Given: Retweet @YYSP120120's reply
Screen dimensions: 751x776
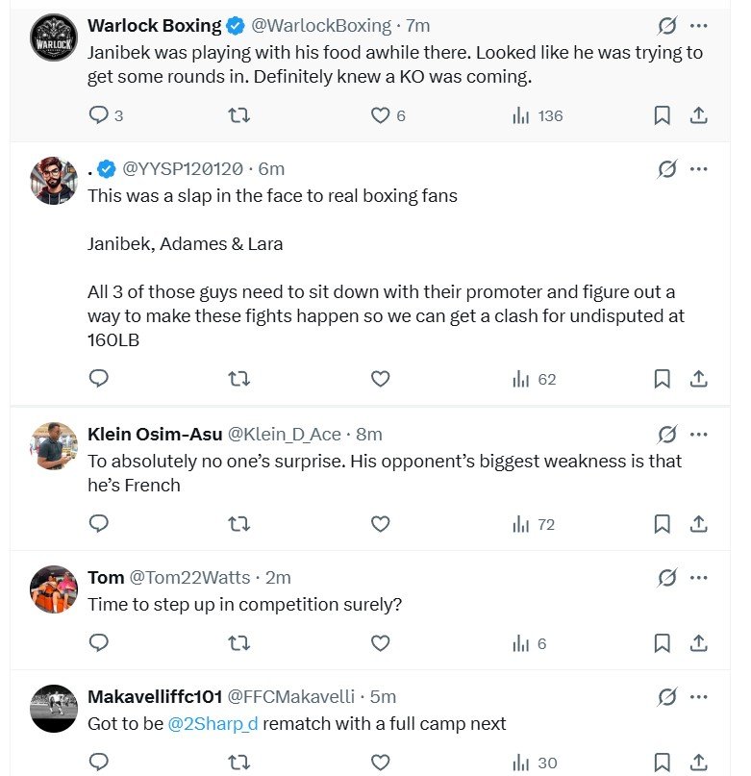Looking at the screenshot, I should coord(239,379).
